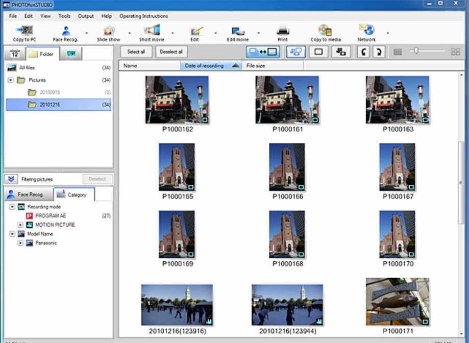Image resolution: width=469 pixels, height=343 pixels.
Task: Sort by the Date of recording column
Action: [x=211, y=66]
